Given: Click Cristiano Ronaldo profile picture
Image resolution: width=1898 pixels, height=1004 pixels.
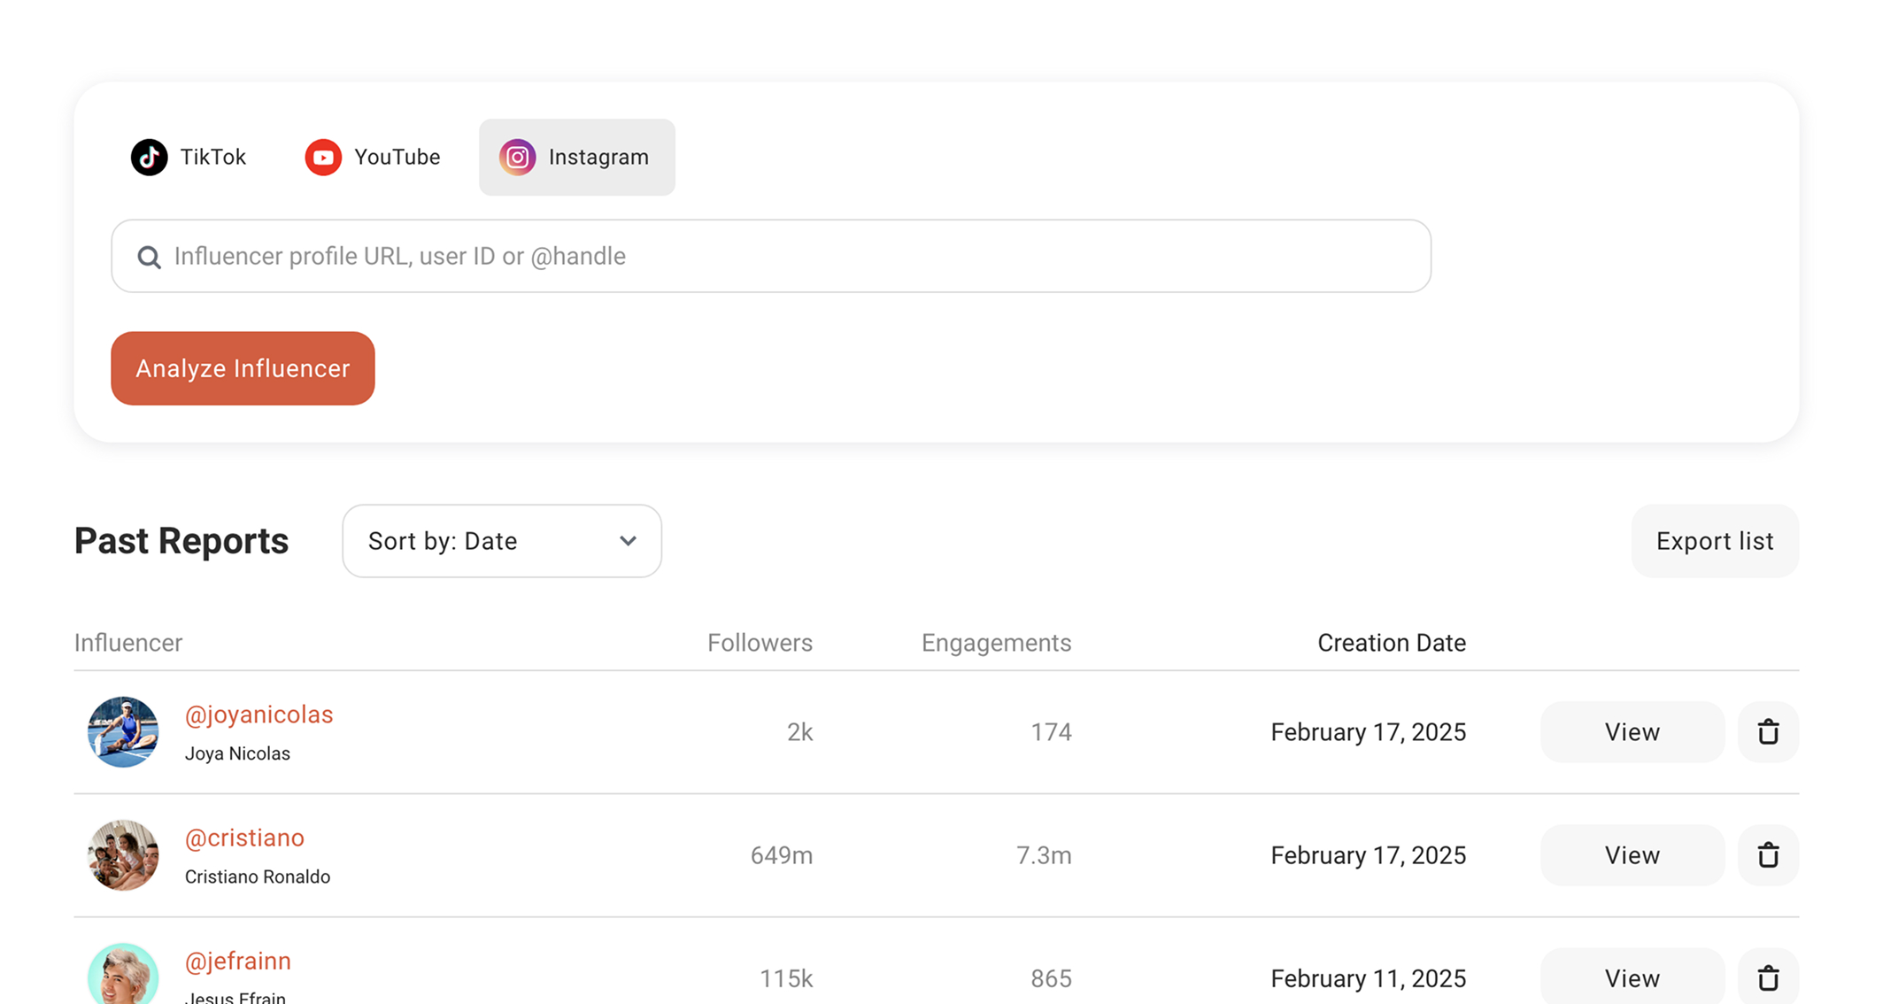Looking at the screenshot, I should click(123, 855).
